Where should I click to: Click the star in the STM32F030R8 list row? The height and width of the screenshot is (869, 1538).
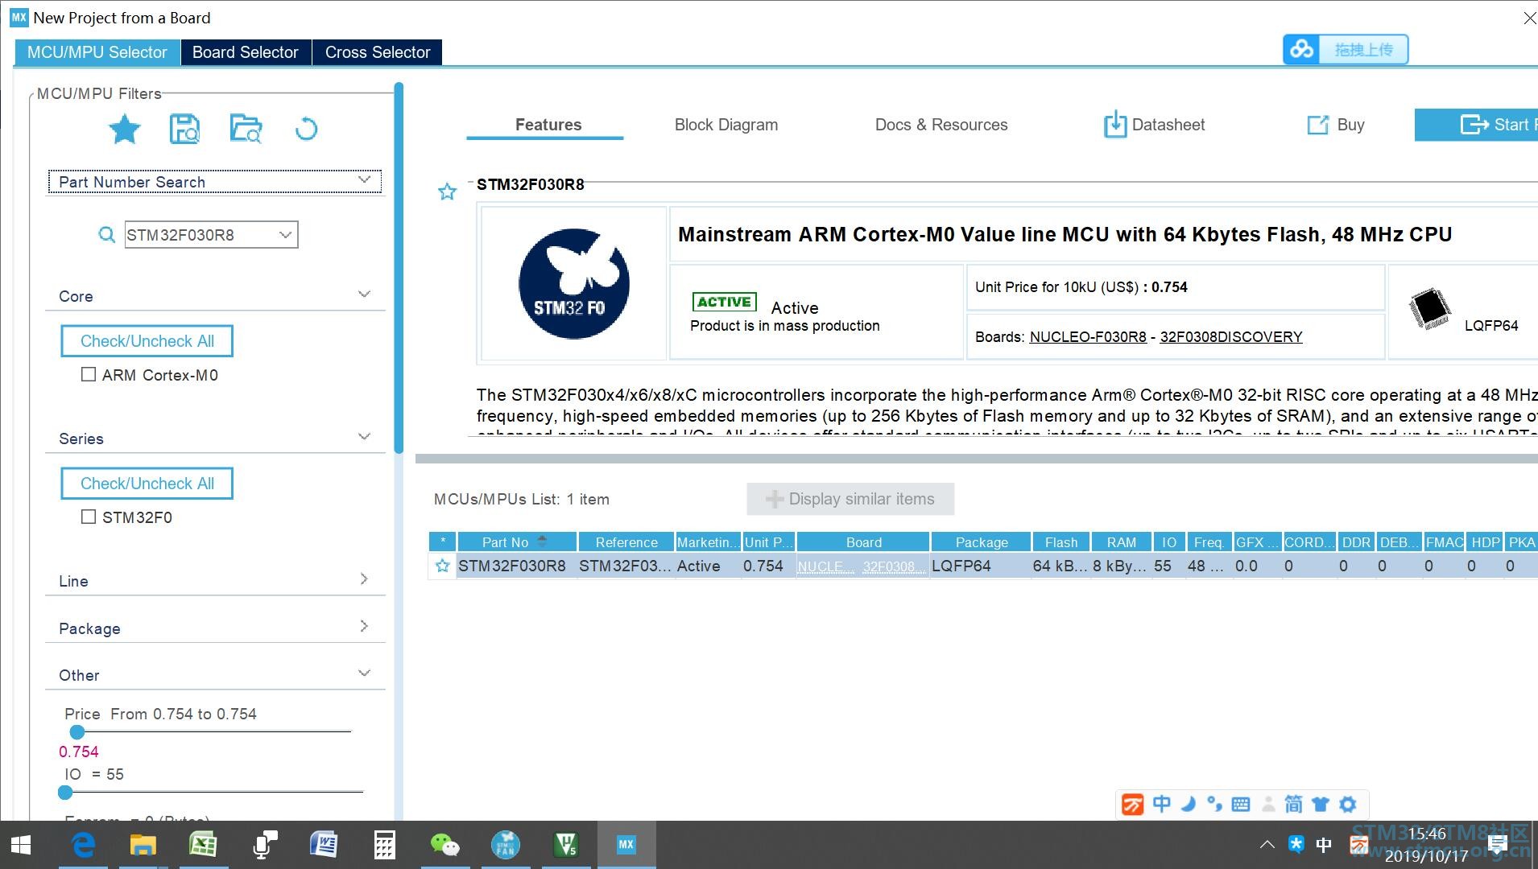click(442, 566)
